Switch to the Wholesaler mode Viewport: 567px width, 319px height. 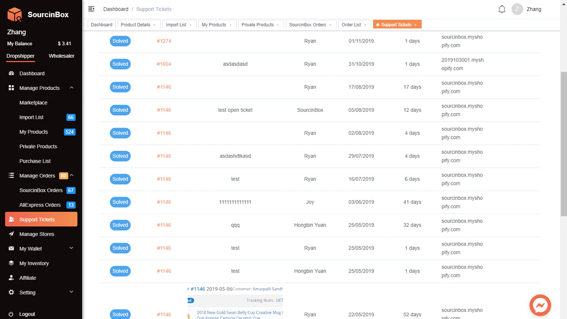61,56
